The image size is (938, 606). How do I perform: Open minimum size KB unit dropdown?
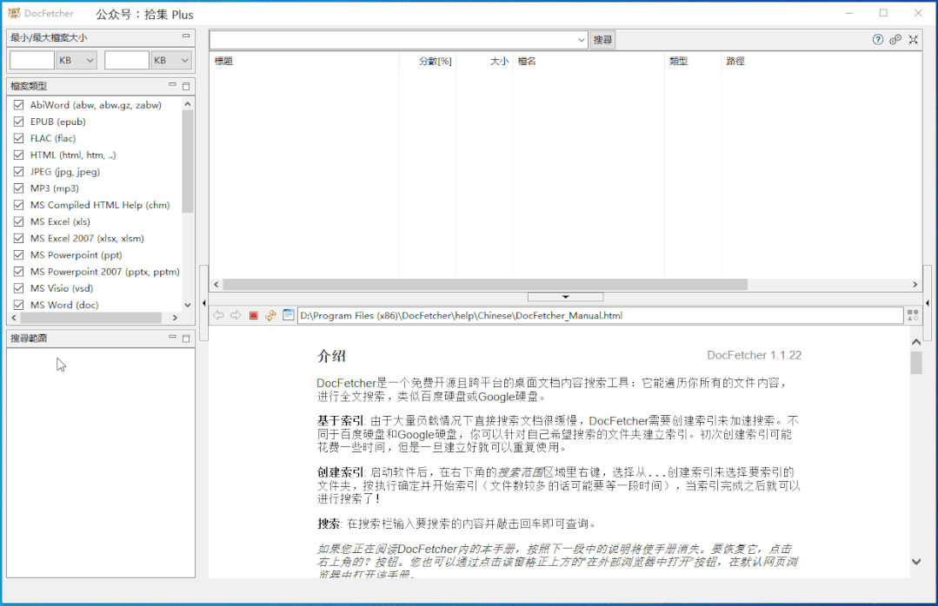[x=77, y=61]
